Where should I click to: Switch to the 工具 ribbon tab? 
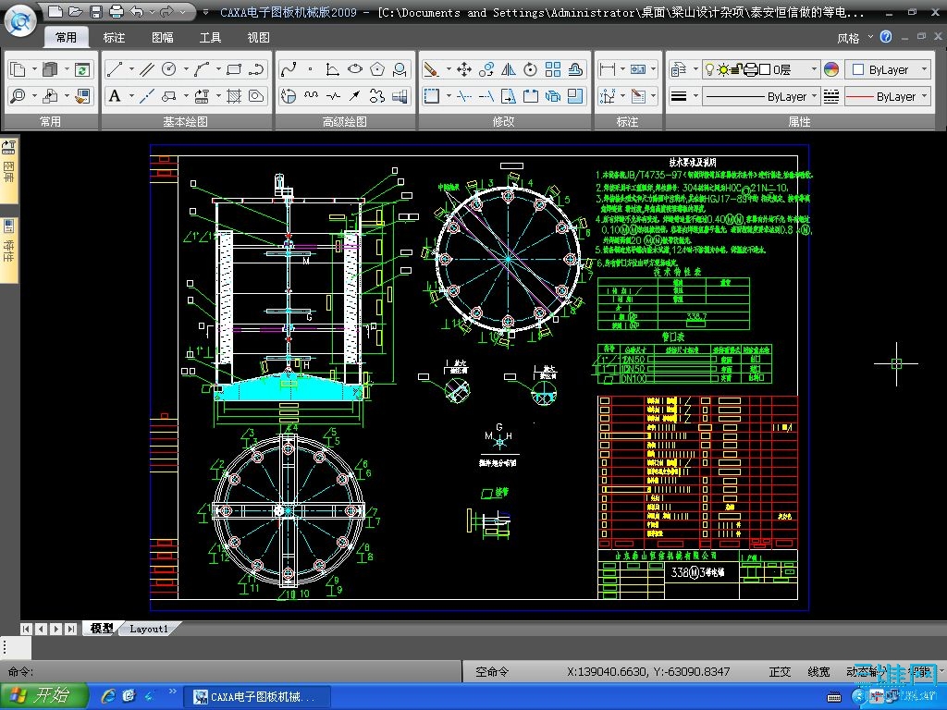[210, 37]
